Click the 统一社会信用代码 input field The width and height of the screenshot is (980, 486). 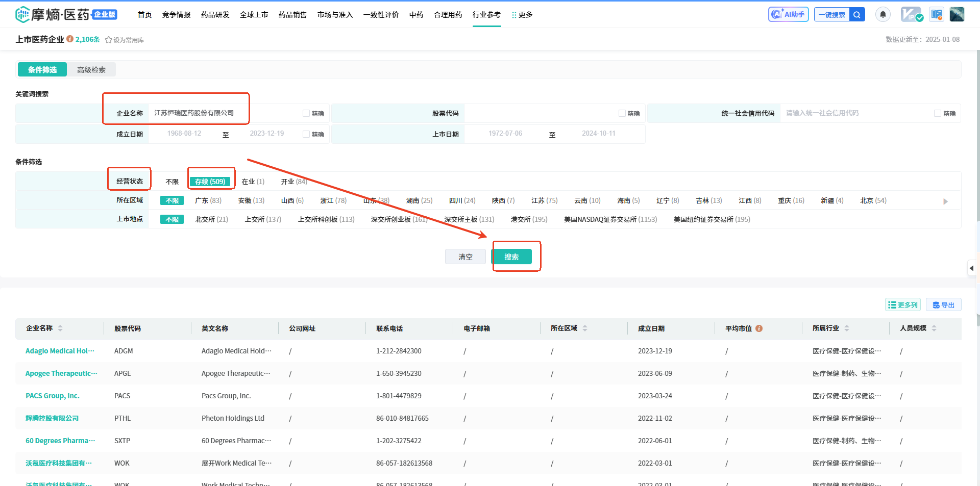pyautogui.click(x=855, y=113)
